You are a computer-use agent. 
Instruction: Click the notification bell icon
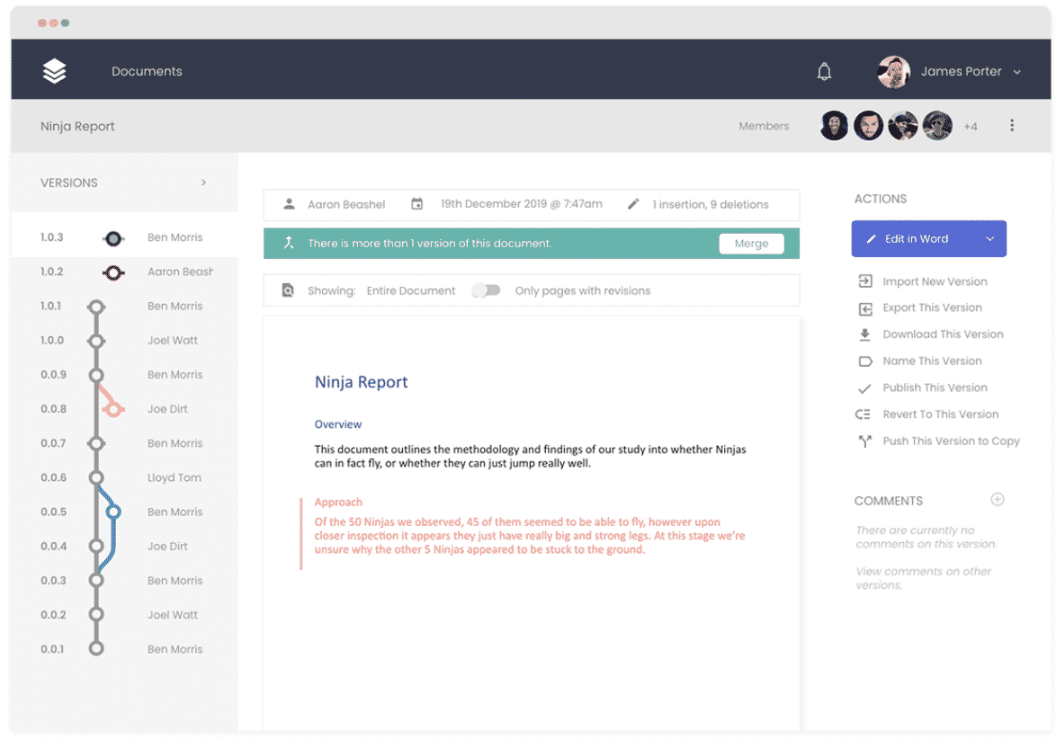coord(824,72)
